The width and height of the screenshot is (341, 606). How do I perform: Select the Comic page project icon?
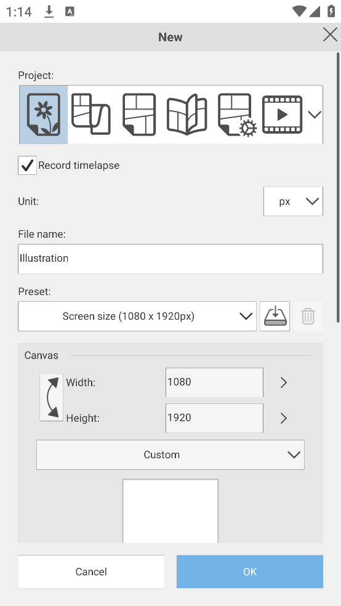pos(139,115)
